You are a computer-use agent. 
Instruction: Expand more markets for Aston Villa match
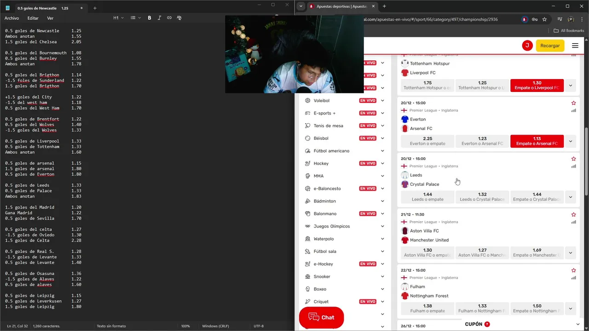(571, 252)
